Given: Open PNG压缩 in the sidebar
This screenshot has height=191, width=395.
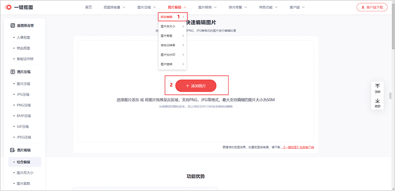Looking at the screenshot, I should click(24, 105).
